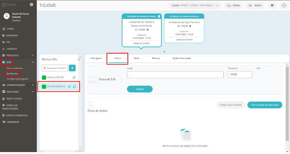This screenshot has height=154, width=290.
Task: Click the Label input field
Action: coord(175,75)
